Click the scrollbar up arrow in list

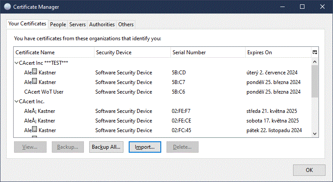coord(315,63)
